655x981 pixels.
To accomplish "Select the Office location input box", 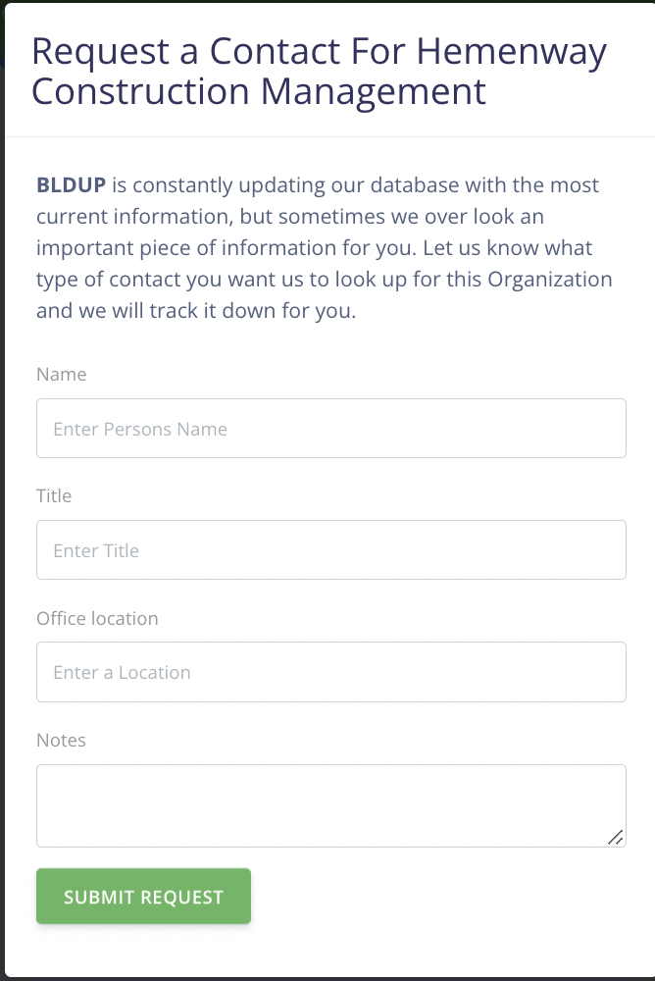I will point(330,672).
